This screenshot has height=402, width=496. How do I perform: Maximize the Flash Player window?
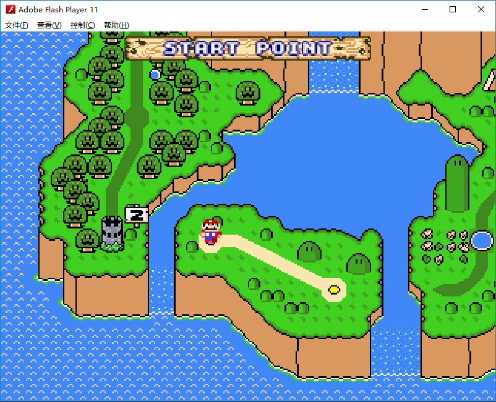coord(453,9)
